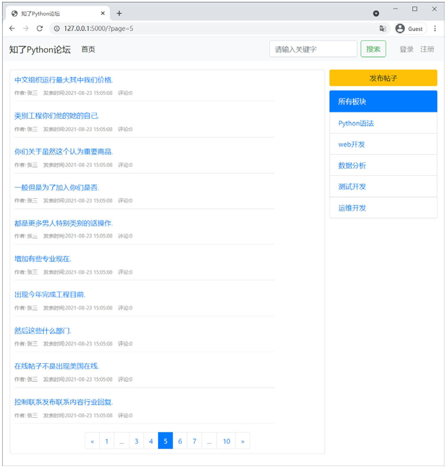Screen dimensions: 448x468
Task: Open post 然后这些什么部门
Action: pos(43,330)
